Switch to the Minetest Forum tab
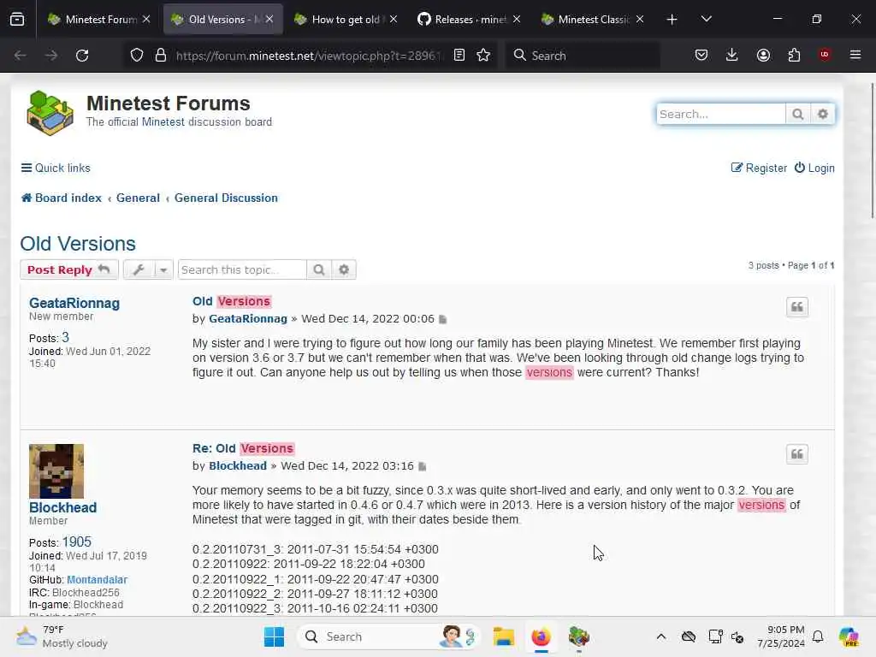 99,19
